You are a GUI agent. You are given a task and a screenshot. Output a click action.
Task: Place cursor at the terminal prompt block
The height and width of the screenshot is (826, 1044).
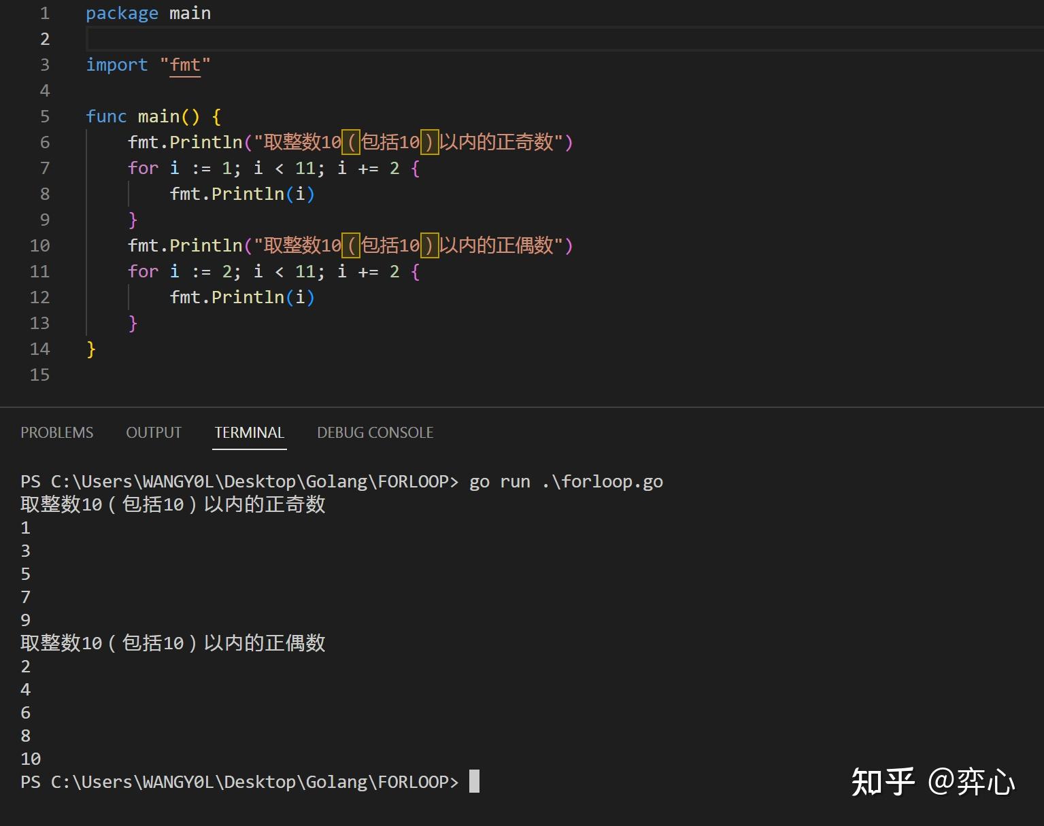pos(474,782)
